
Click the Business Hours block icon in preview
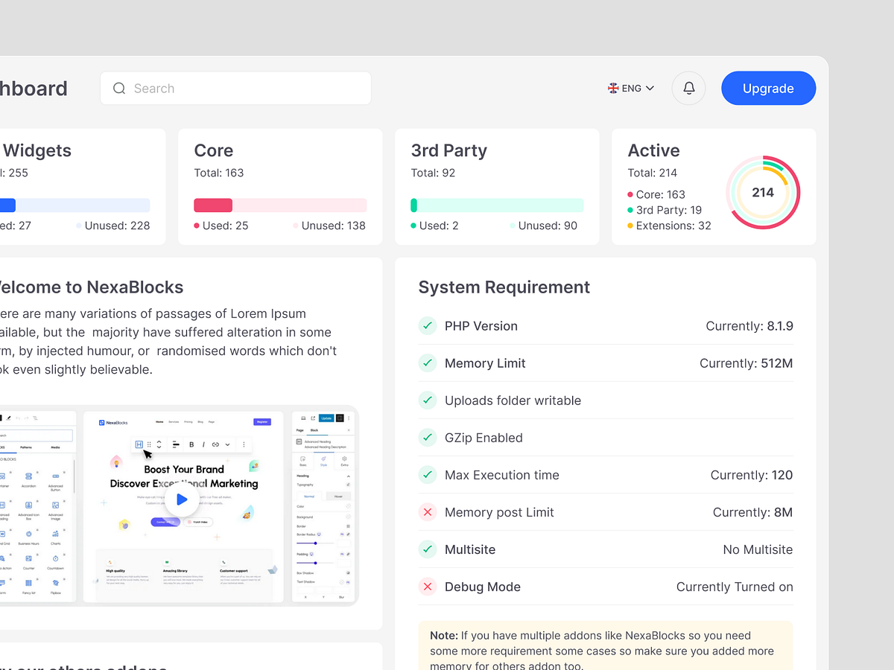click(28, 534)
